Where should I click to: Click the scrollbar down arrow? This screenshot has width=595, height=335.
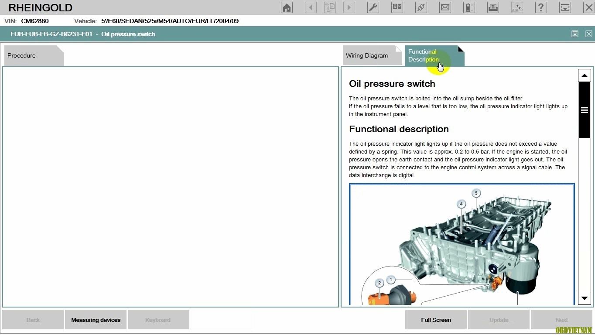[x=585, y=298]
